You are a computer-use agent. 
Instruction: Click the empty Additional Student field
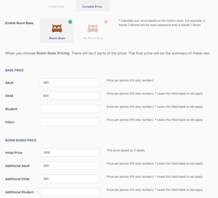point(70,192)
